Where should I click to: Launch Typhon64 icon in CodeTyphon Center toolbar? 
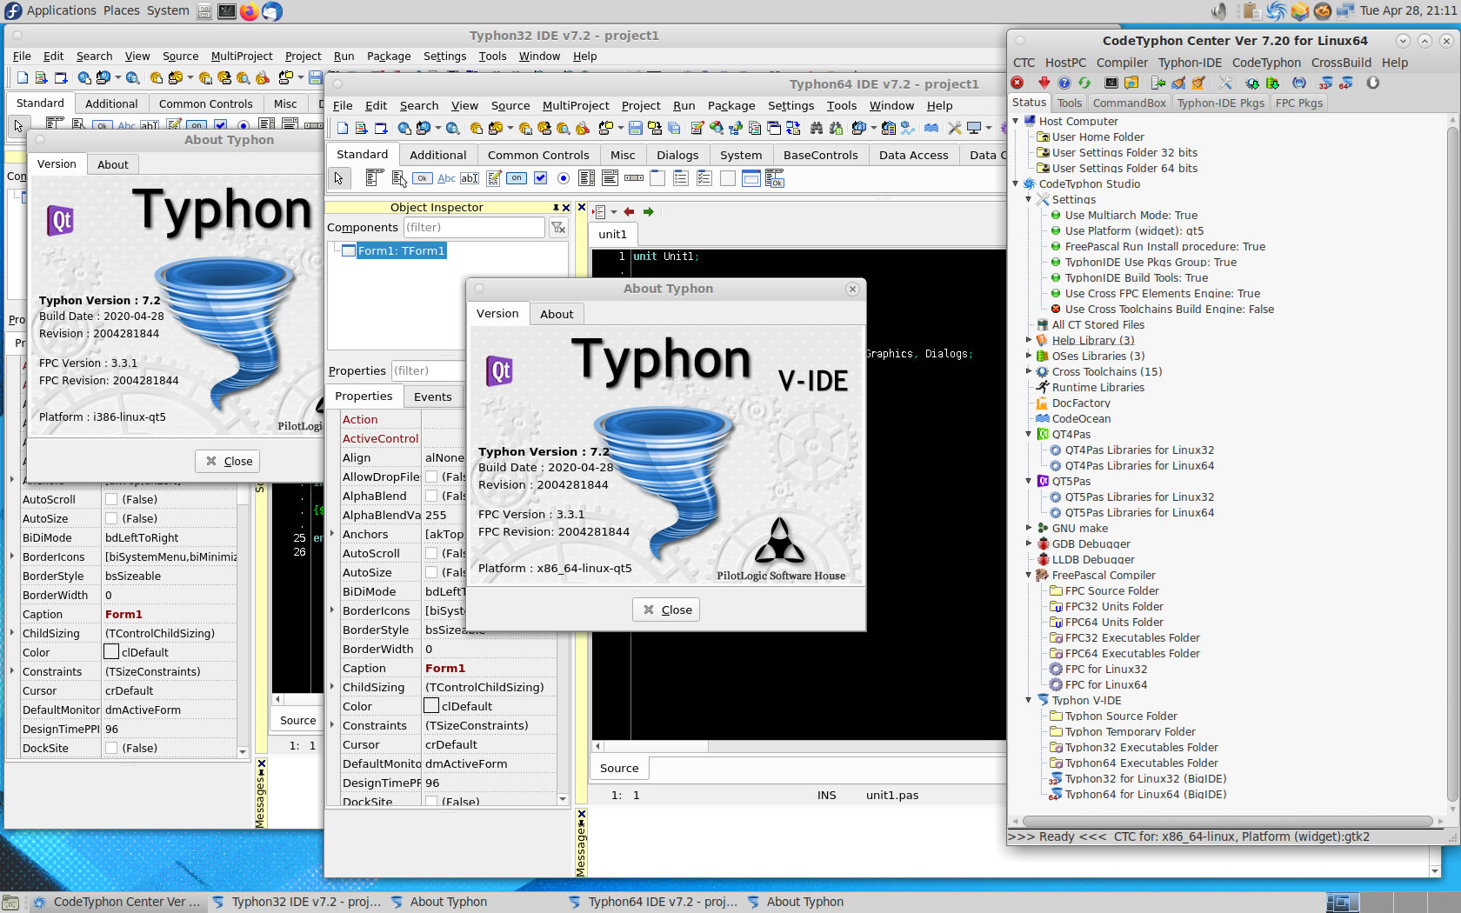(1345, 83)
